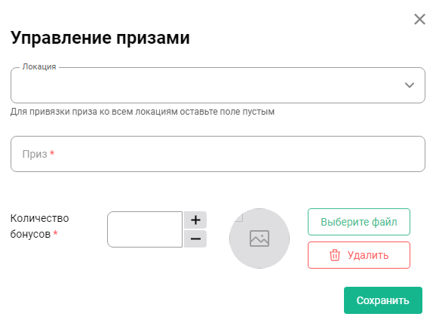Expand location list via chevron arrow
Screen dimensions: 439x326
pos(410,85)
